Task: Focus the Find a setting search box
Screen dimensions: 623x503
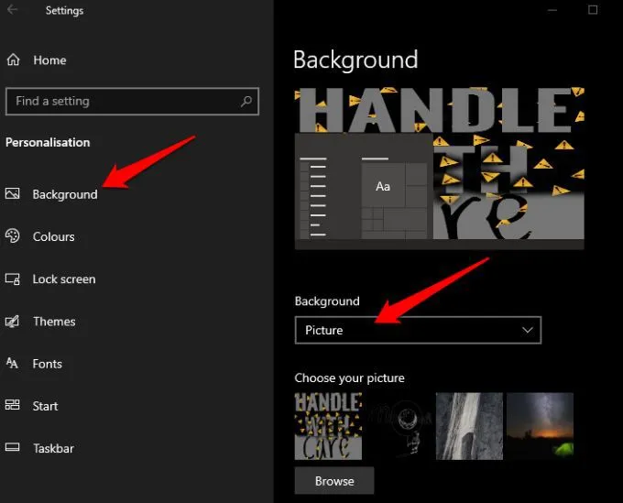Action: tap(132, 102)
